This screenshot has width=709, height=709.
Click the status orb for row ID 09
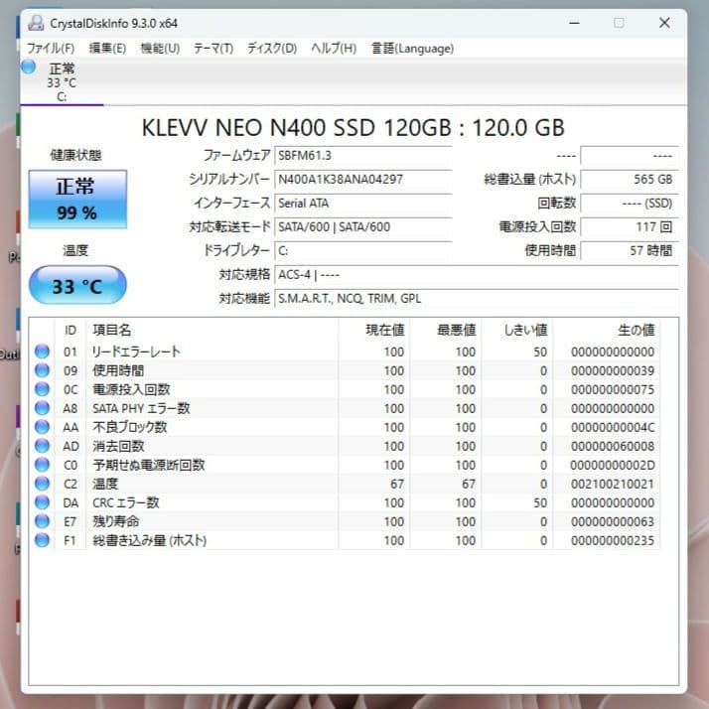tap(42, 370)
